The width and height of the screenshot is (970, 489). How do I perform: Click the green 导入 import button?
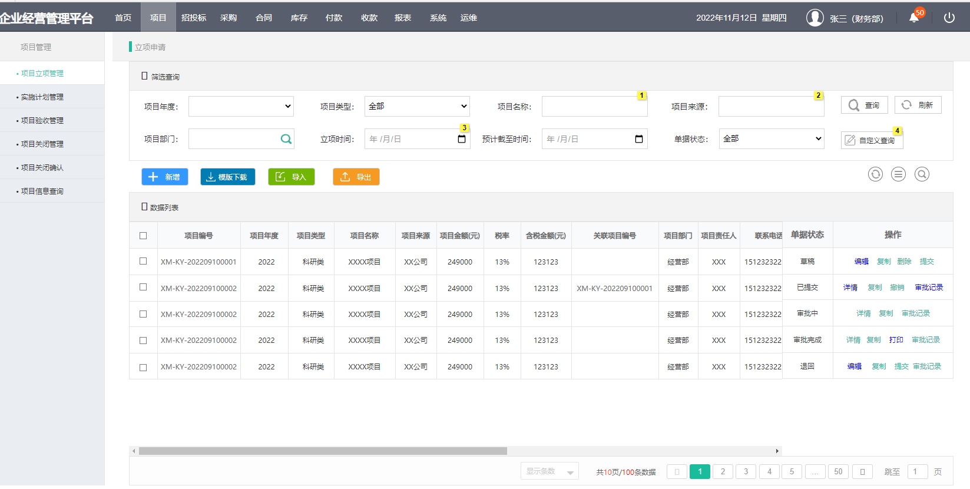click(x=292, y=177)
